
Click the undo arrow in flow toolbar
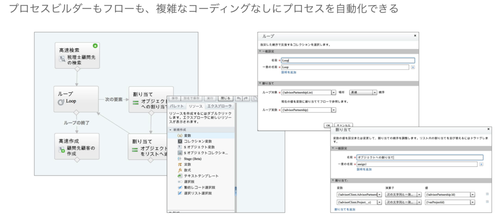coord(239,99)
